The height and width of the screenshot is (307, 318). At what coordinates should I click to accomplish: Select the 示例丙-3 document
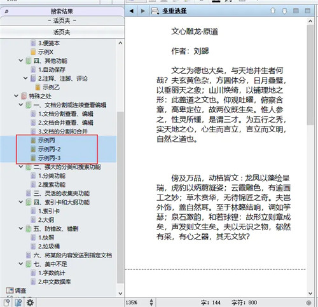[49, 158]
